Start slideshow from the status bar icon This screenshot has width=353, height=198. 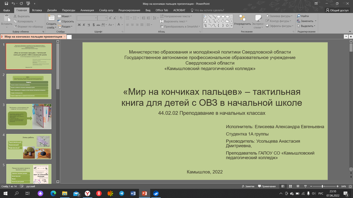305,186
